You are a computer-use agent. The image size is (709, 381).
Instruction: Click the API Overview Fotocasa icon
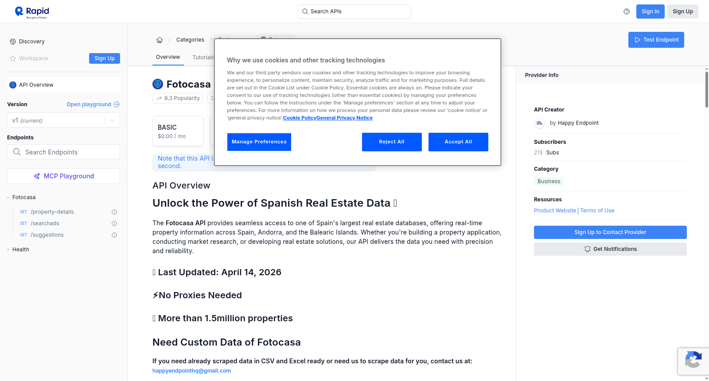13,85
